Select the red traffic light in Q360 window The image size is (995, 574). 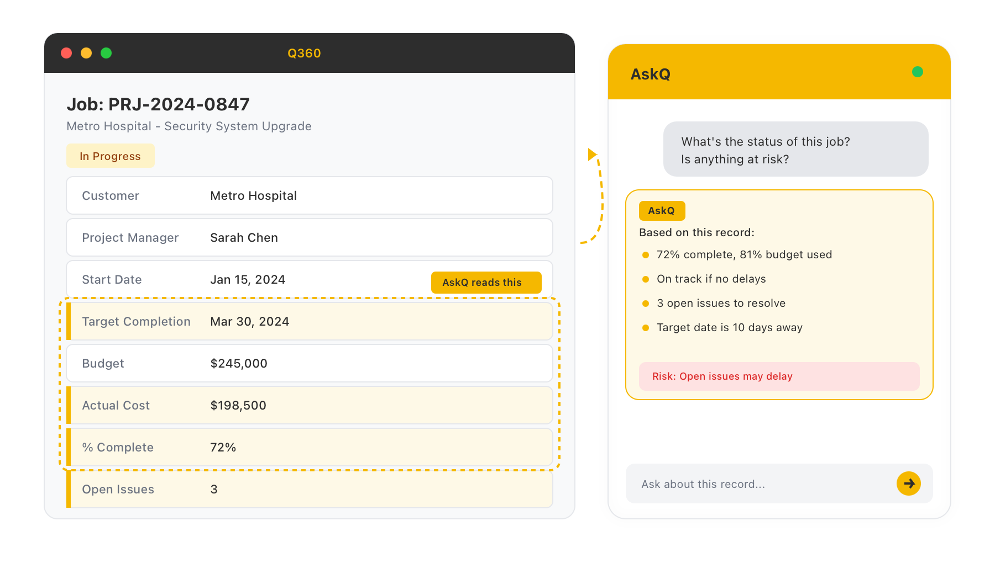coord(66,52)
